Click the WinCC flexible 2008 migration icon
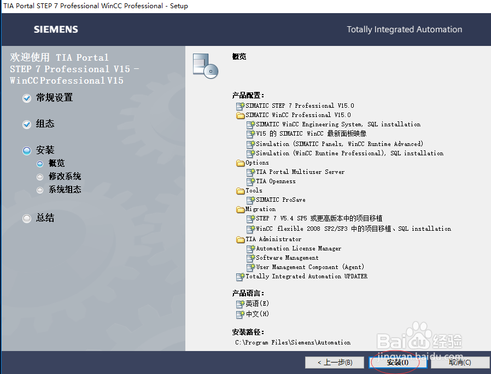The image size is (491, 374). pos(251,229)
